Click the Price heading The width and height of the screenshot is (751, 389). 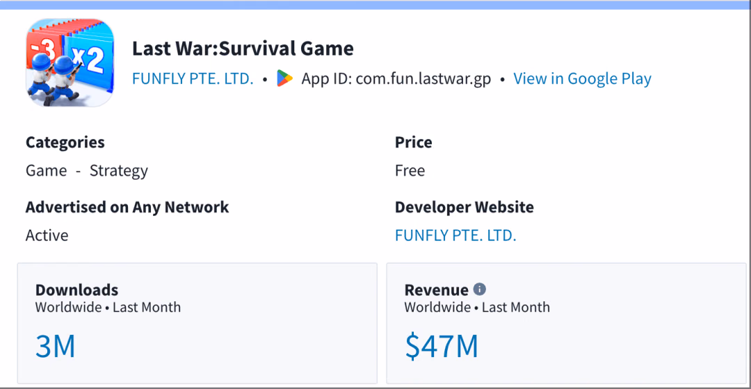point(413,142)
